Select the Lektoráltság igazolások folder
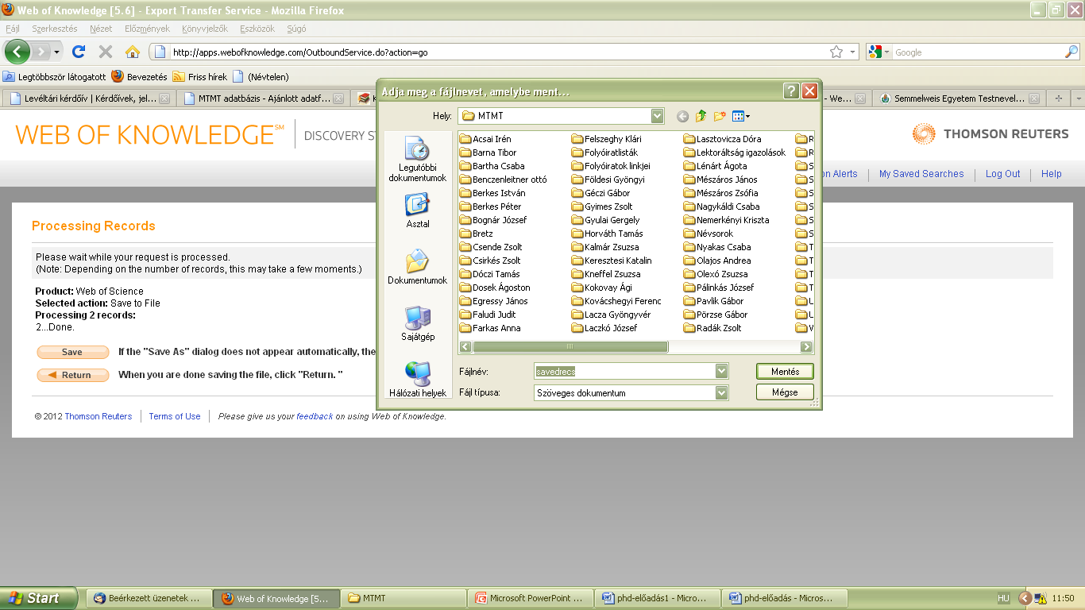 tap(735, 152)
